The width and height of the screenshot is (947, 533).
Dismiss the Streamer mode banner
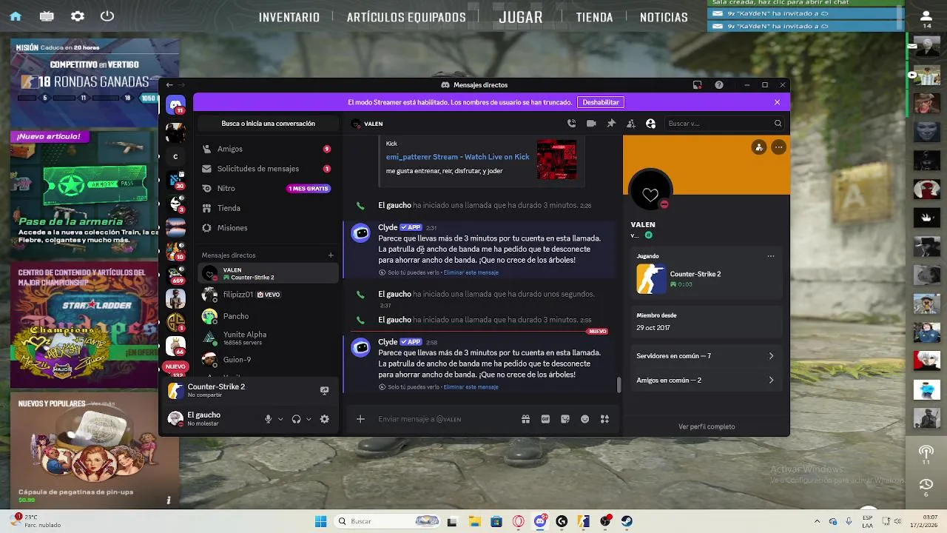[777, 102]
